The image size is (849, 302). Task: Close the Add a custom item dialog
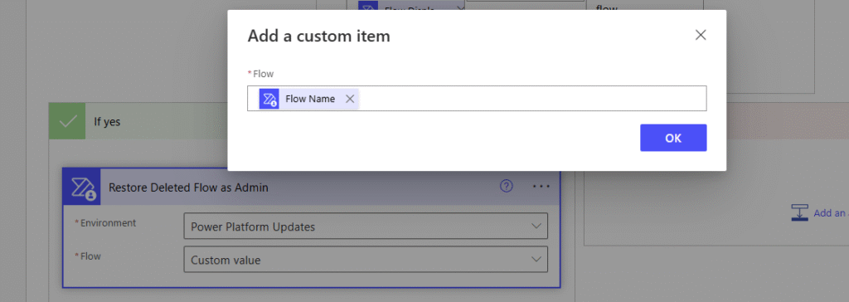pyautogui.click(x=700, y=35)
